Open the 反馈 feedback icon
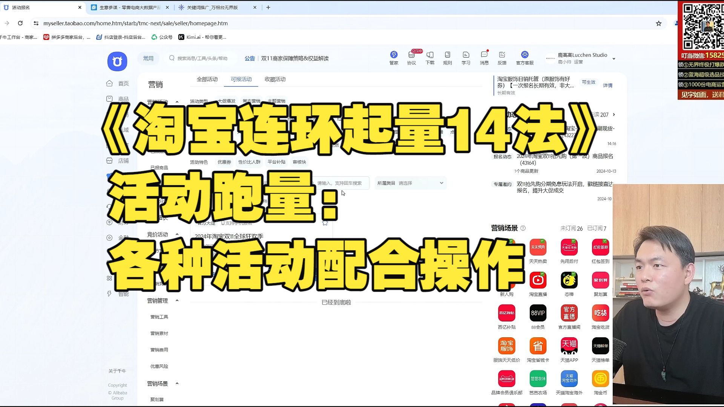 [x=502, y=58]
